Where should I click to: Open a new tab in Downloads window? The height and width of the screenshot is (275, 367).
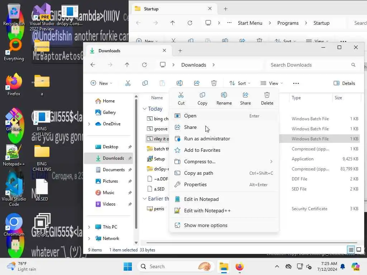[180, 51]
